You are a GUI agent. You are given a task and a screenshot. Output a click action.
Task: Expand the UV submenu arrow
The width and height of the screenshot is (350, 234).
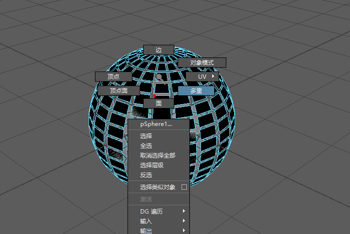(x=213, y=76)
